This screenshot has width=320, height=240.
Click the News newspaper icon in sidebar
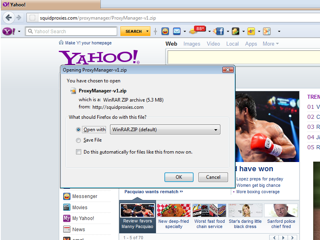pos(66,229)
